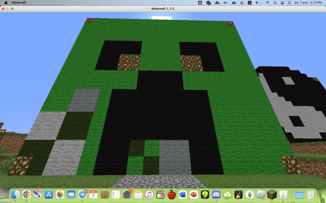The image size is (326, 203).
Task: Click the Siri icon in menu bar
Action: click(289, 2)
